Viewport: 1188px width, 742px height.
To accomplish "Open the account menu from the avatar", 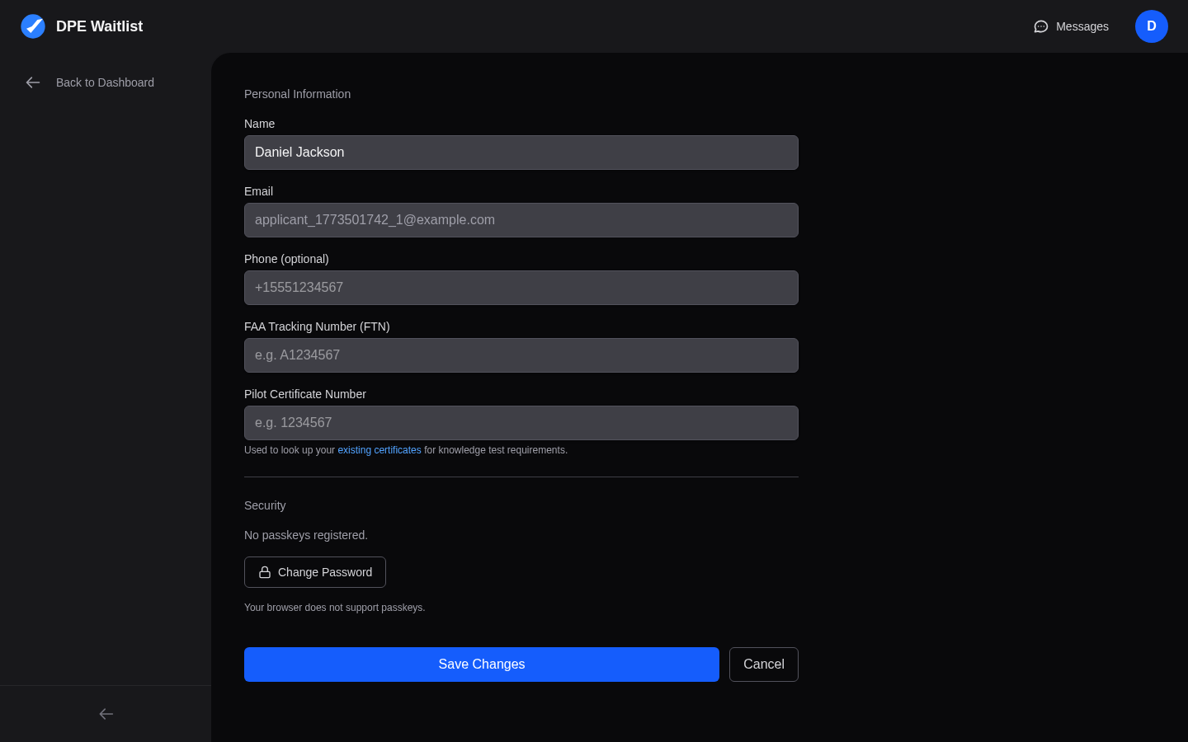I will coord(1151,26).
